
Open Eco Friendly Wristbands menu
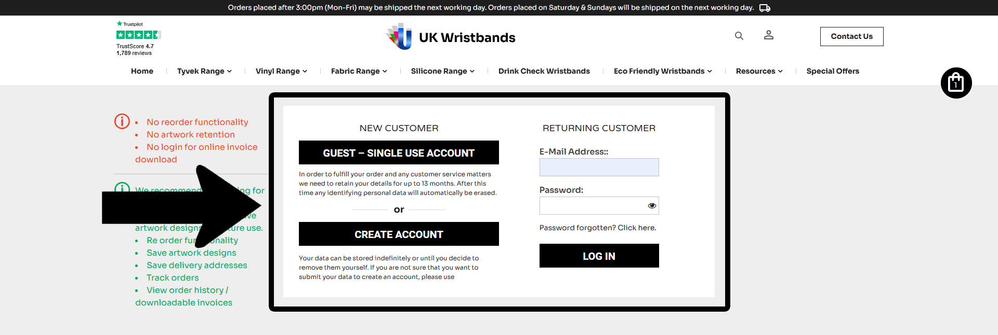(x=663, y=71)
